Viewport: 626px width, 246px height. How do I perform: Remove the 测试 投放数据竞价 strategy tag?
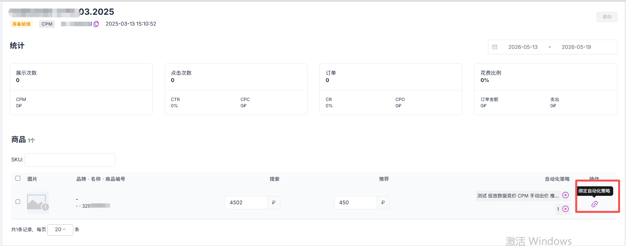tap(566, 195)
